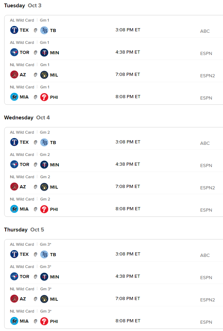Click Thursday's 8:08 PM ET game time
Viewport: 223px width, 331px height.
[128, 321]
